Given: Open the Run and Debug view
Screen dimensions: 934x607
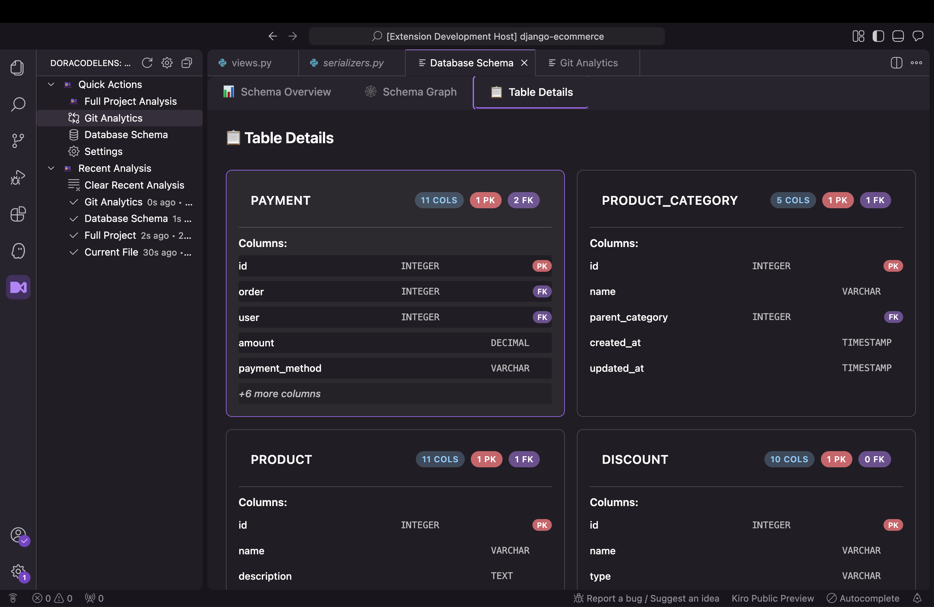Looking at the screenshot, I should (18, 177).
